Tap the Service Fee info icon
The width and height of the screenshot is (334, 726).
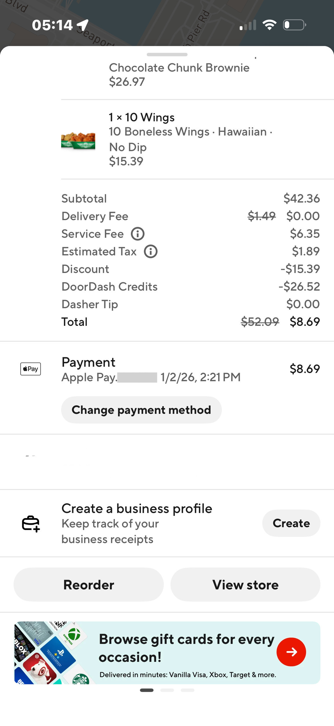(x=138, y=234)
